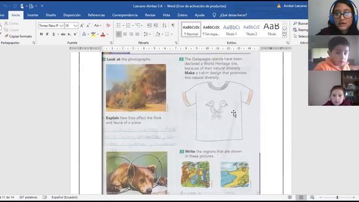Toggle show paragraph marks

[173, 25]
